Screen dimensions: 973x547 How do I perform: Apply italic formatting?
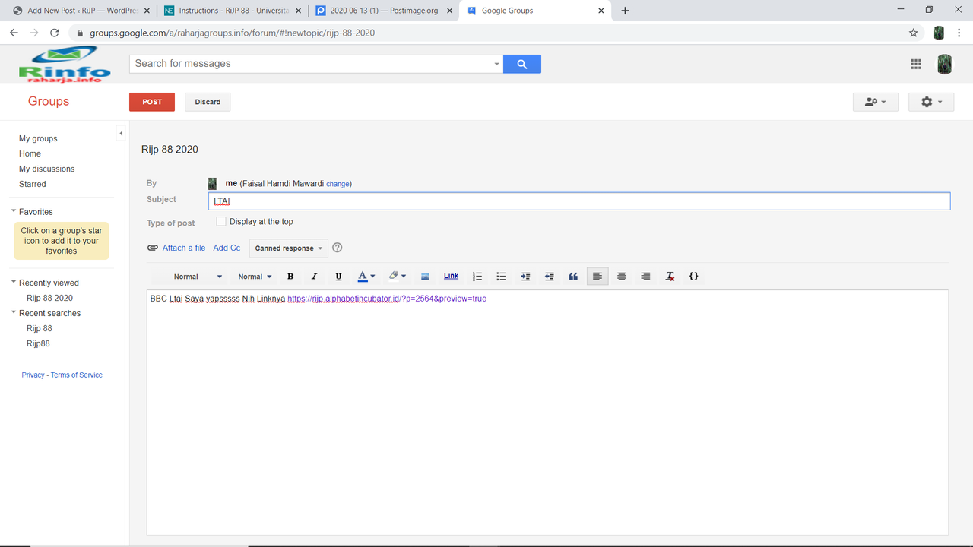pyautogui.click(x=314, y=277)
